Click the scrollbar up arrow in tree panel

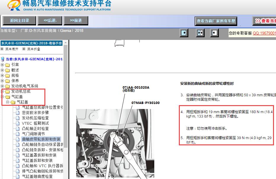pyautogui.click(x=65, y=43)
